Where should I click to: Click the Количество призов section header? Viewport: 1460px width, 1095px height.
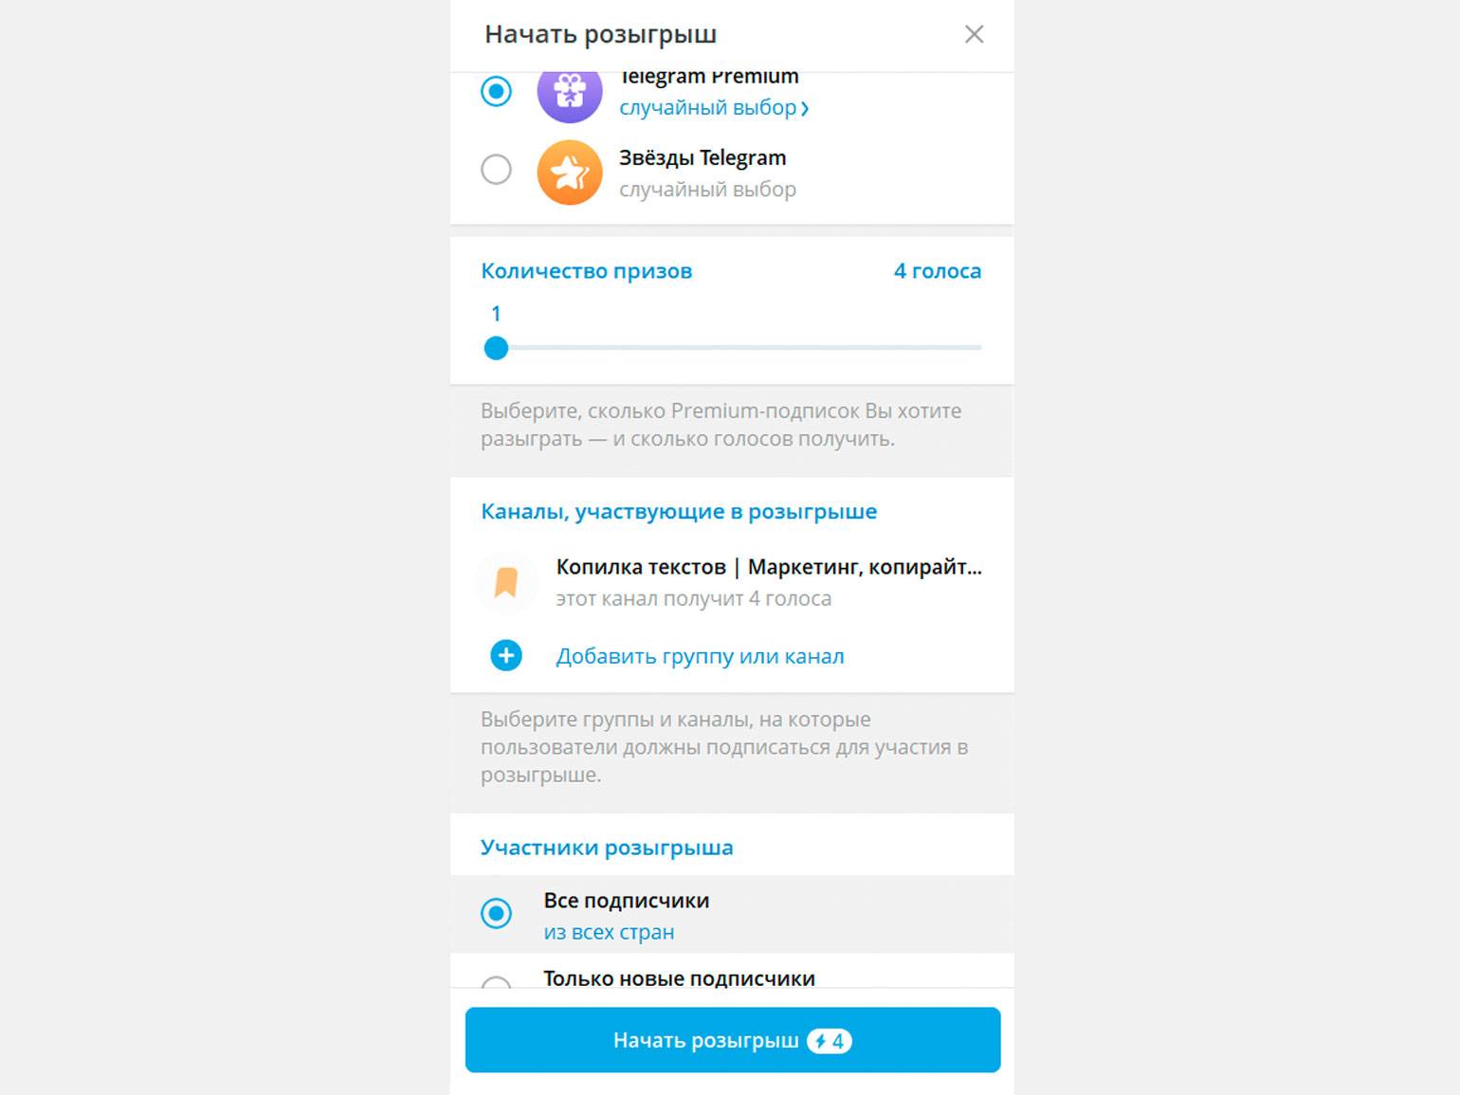point(587,271)
